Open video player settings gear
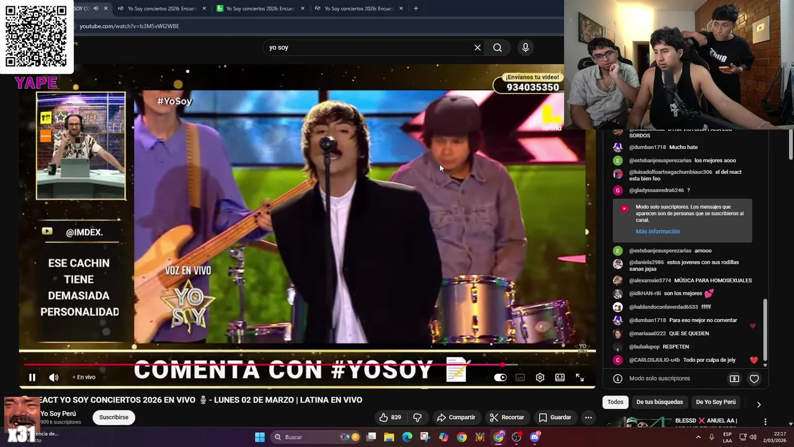This screenshot has width=794, height=447. [x=540, y=377]
